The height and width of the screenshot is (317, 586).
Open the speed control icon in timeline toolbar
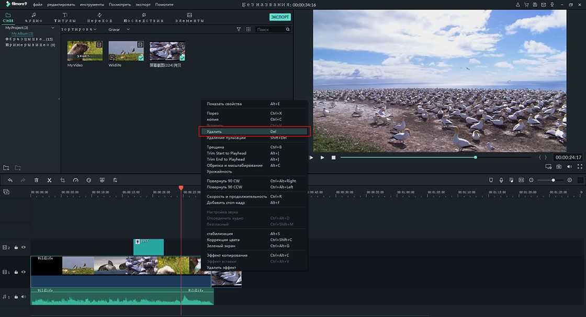click(76, 180)
